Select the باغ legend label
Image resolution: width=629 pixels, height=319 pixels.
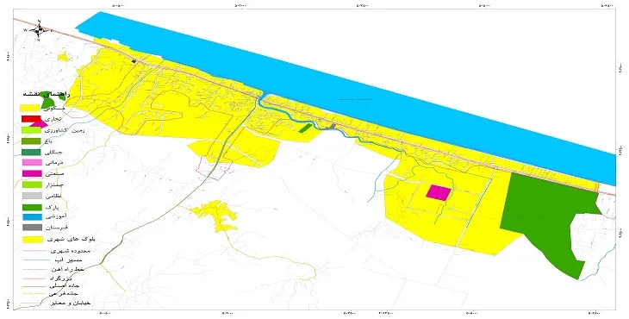pyautogui.click(x=49, y=141)
